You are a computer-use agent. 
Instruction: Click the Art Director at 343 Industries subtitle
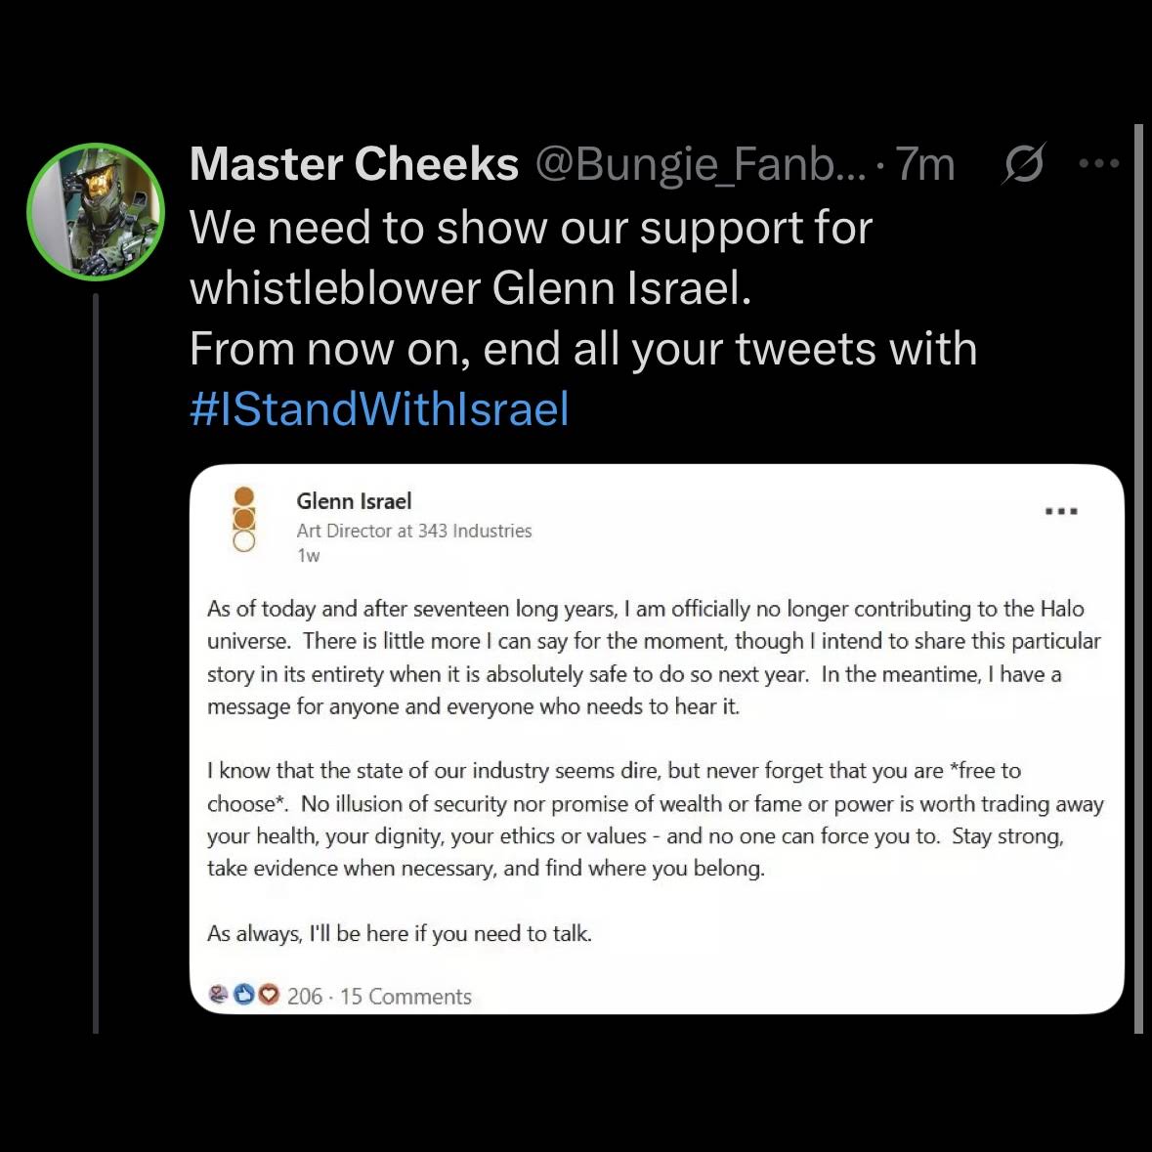point(414,531)
